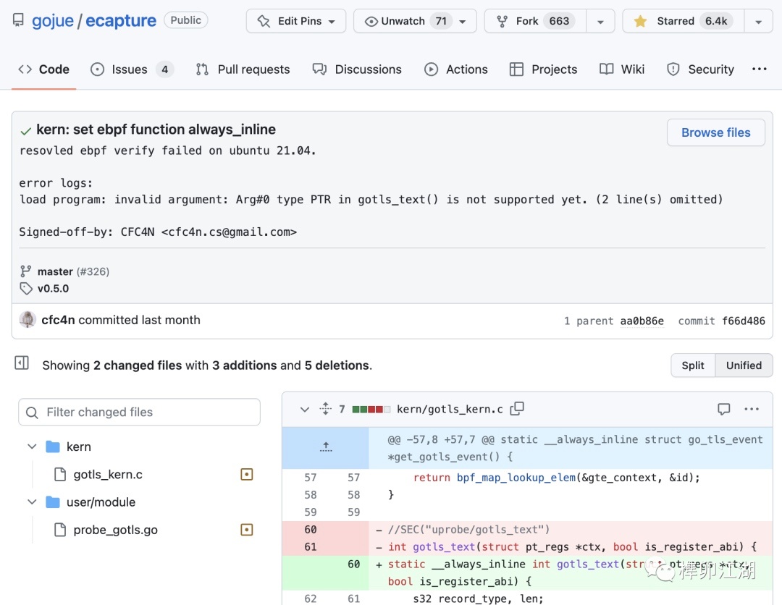
Task: Open the master branch link
Action: click(55, 271)
